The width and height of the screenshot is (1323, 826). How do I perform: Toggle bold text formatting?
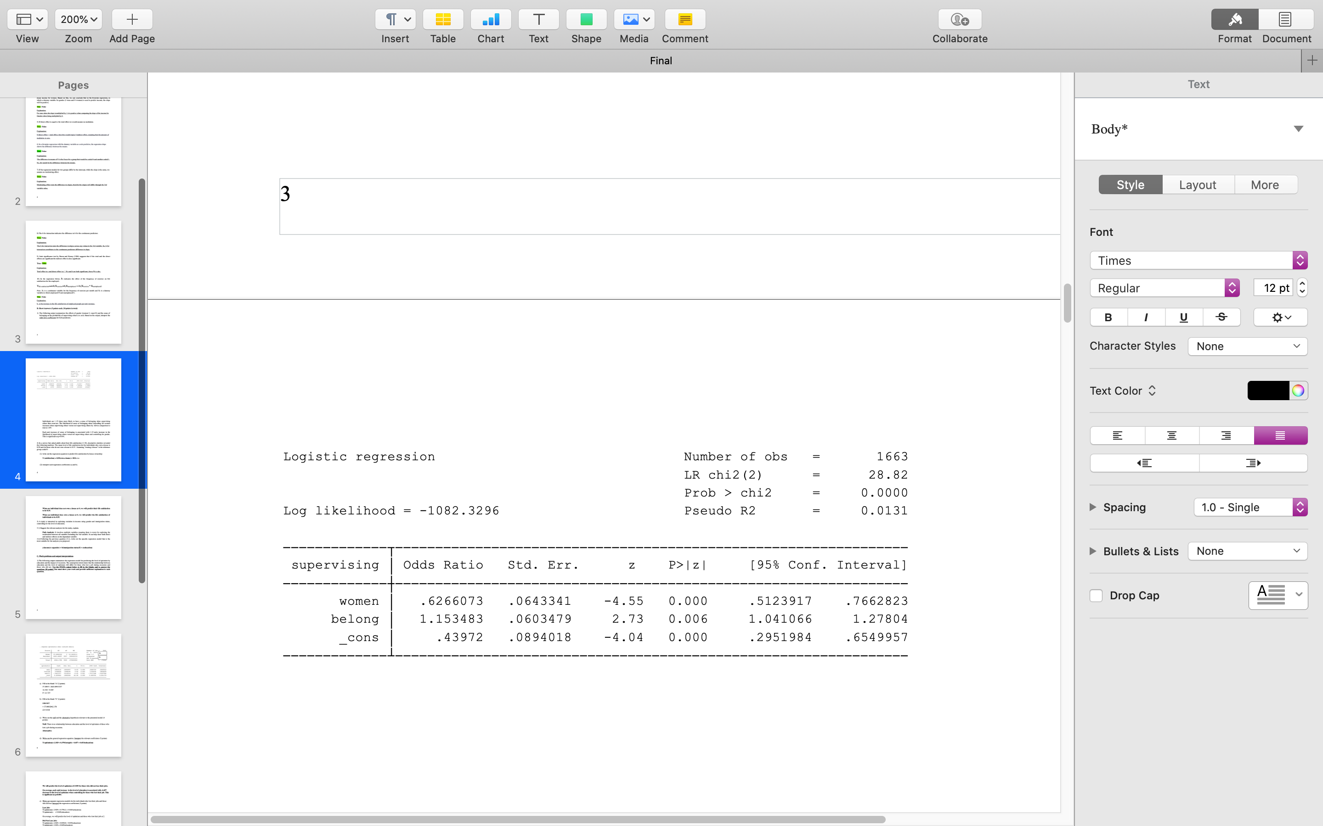tap(1108, 318)
